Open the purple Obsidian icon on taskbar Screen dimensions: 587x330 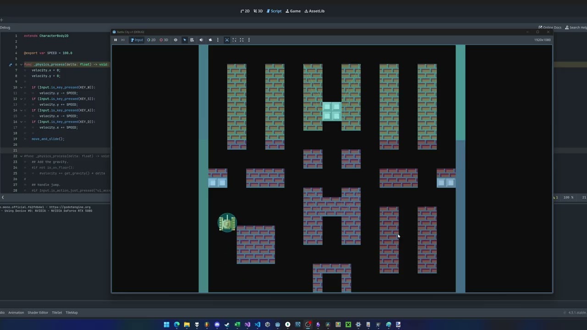(318, 324)
